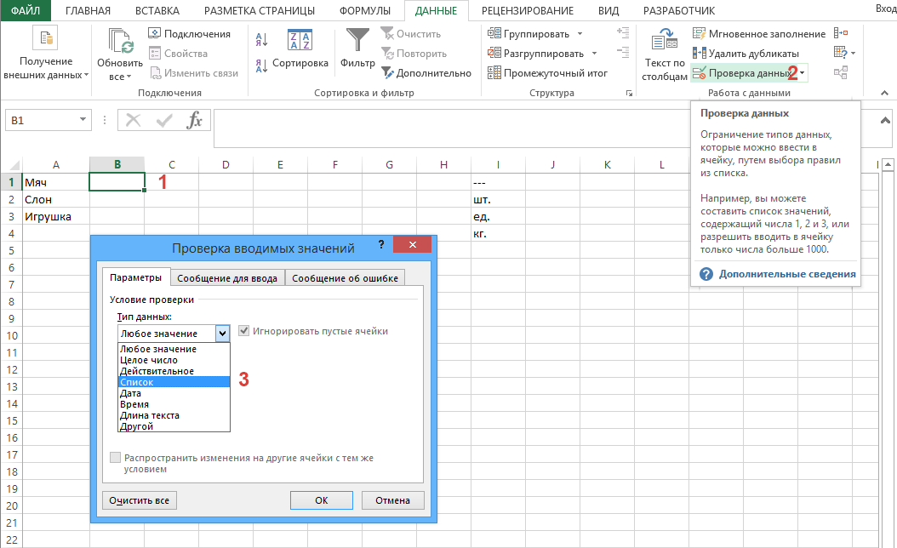
Task: Expand the Разгруппировать dropdown arrow
Action: 594,54
